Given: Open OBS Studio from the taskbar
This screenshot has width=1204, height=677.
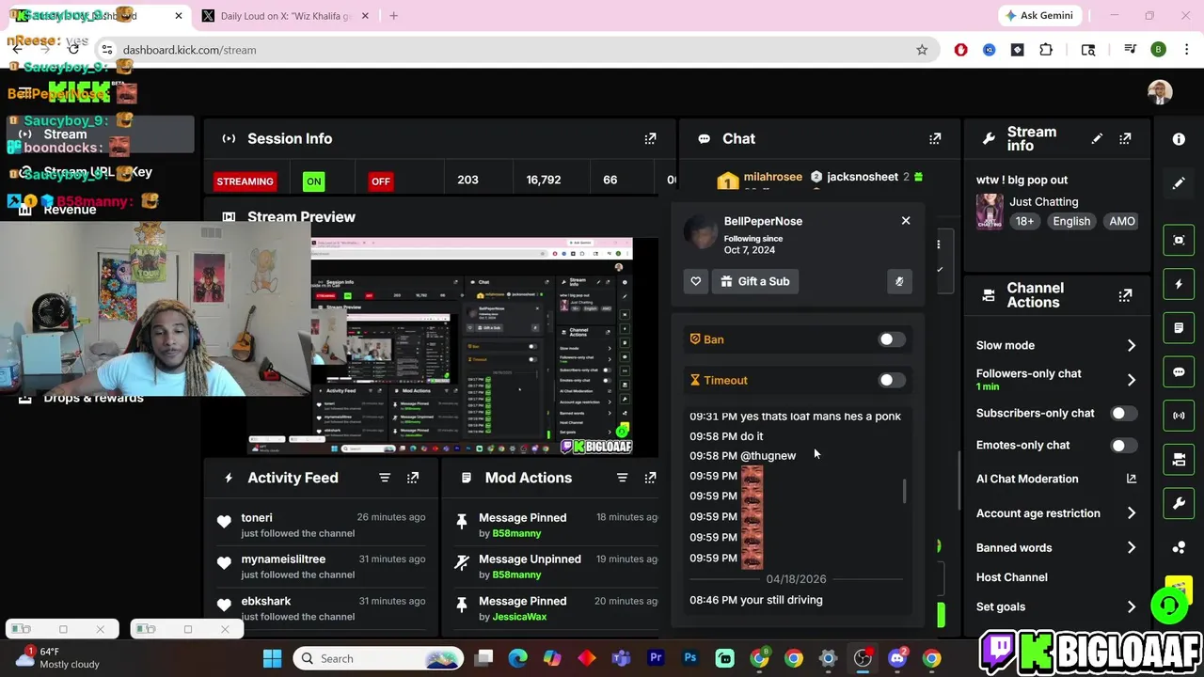Looking at the screenshot, I should click(x=863, y=658).
